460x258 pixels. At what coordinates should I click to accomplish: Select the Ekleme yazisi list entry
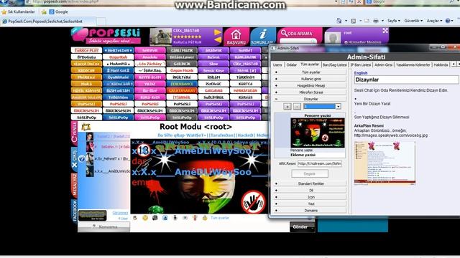(303, 155)
